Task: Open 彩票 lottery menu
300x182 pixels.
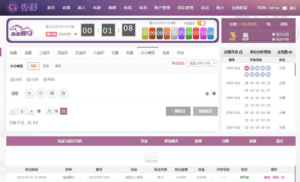Action: point(66,8)
